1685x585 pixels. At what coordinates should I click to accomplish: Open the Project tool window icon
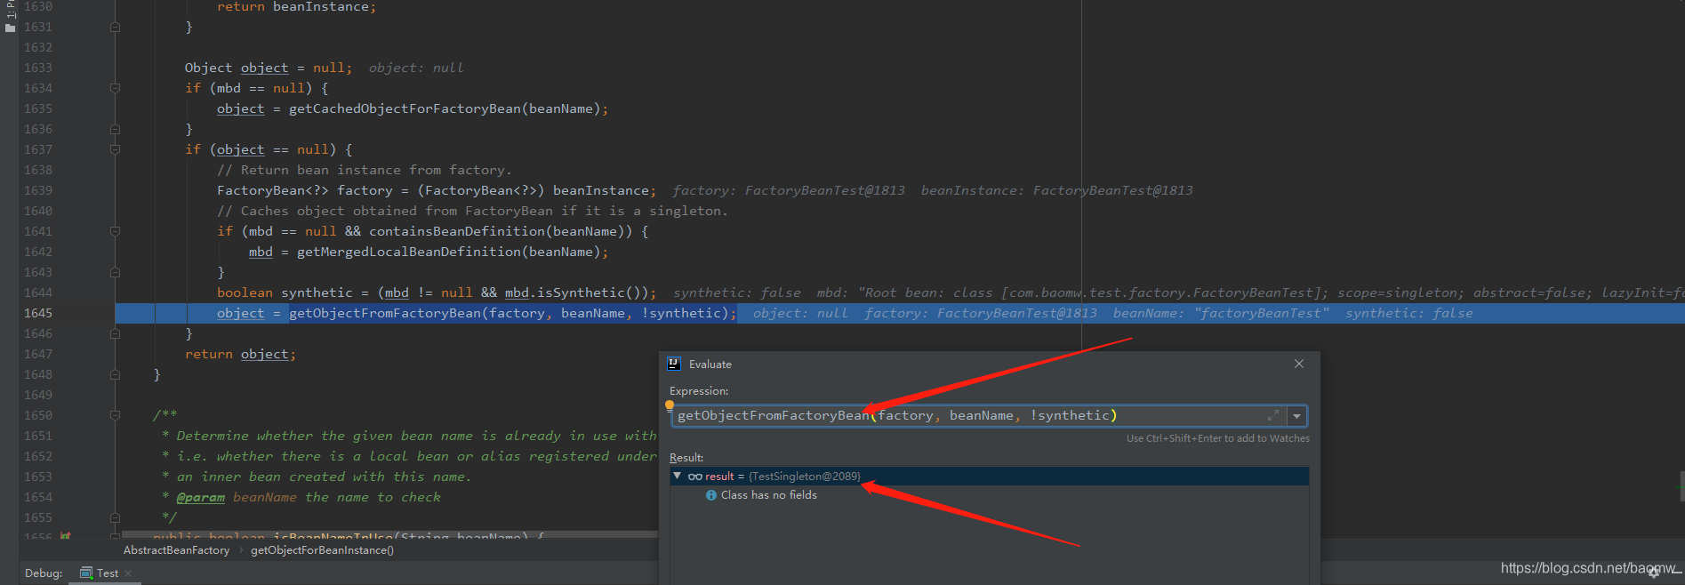tap(10, 28)
